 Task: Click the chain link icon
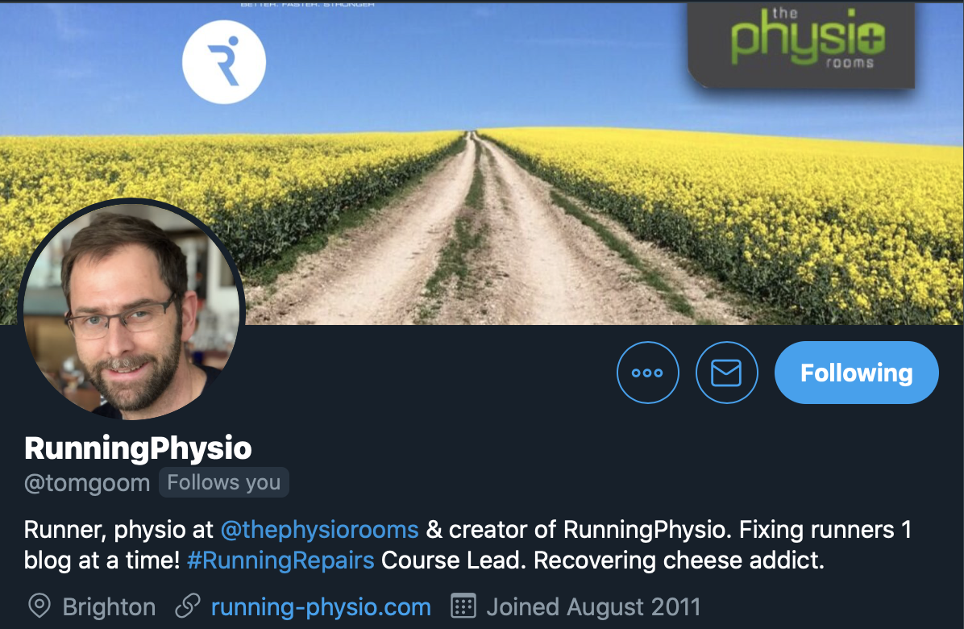point(188,606)
